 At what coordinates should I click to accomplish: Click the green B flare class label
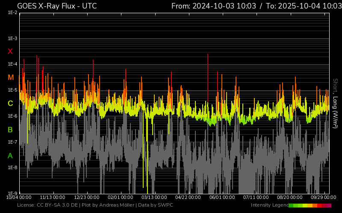[10, 130]
